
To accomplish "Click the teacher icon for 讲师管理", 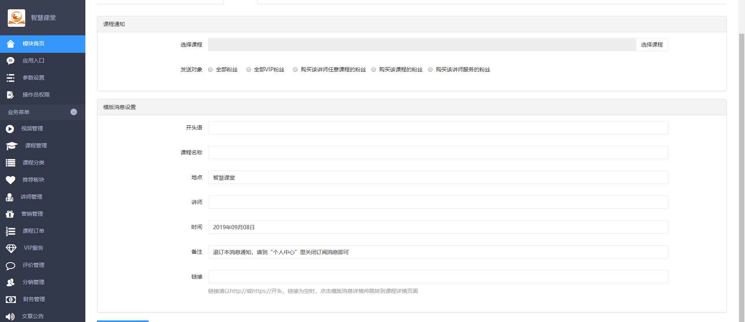I will pos(10,197).
